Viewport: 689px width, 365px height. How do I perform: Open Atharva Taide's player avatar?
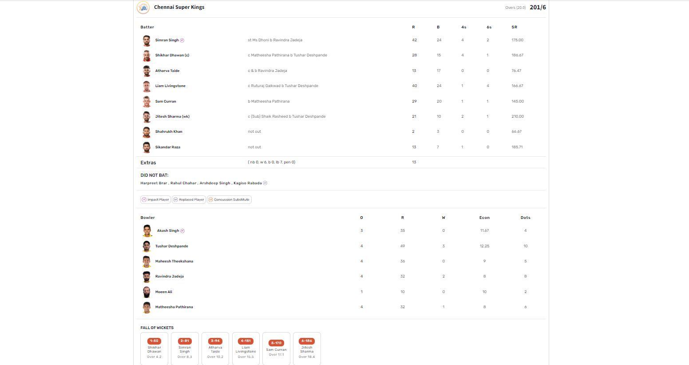pyautogui.click(x=147, y=71)
